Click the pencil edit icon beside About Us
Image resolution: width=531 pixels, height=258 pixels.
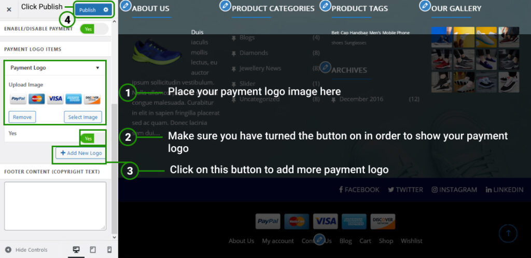(125, 6)
